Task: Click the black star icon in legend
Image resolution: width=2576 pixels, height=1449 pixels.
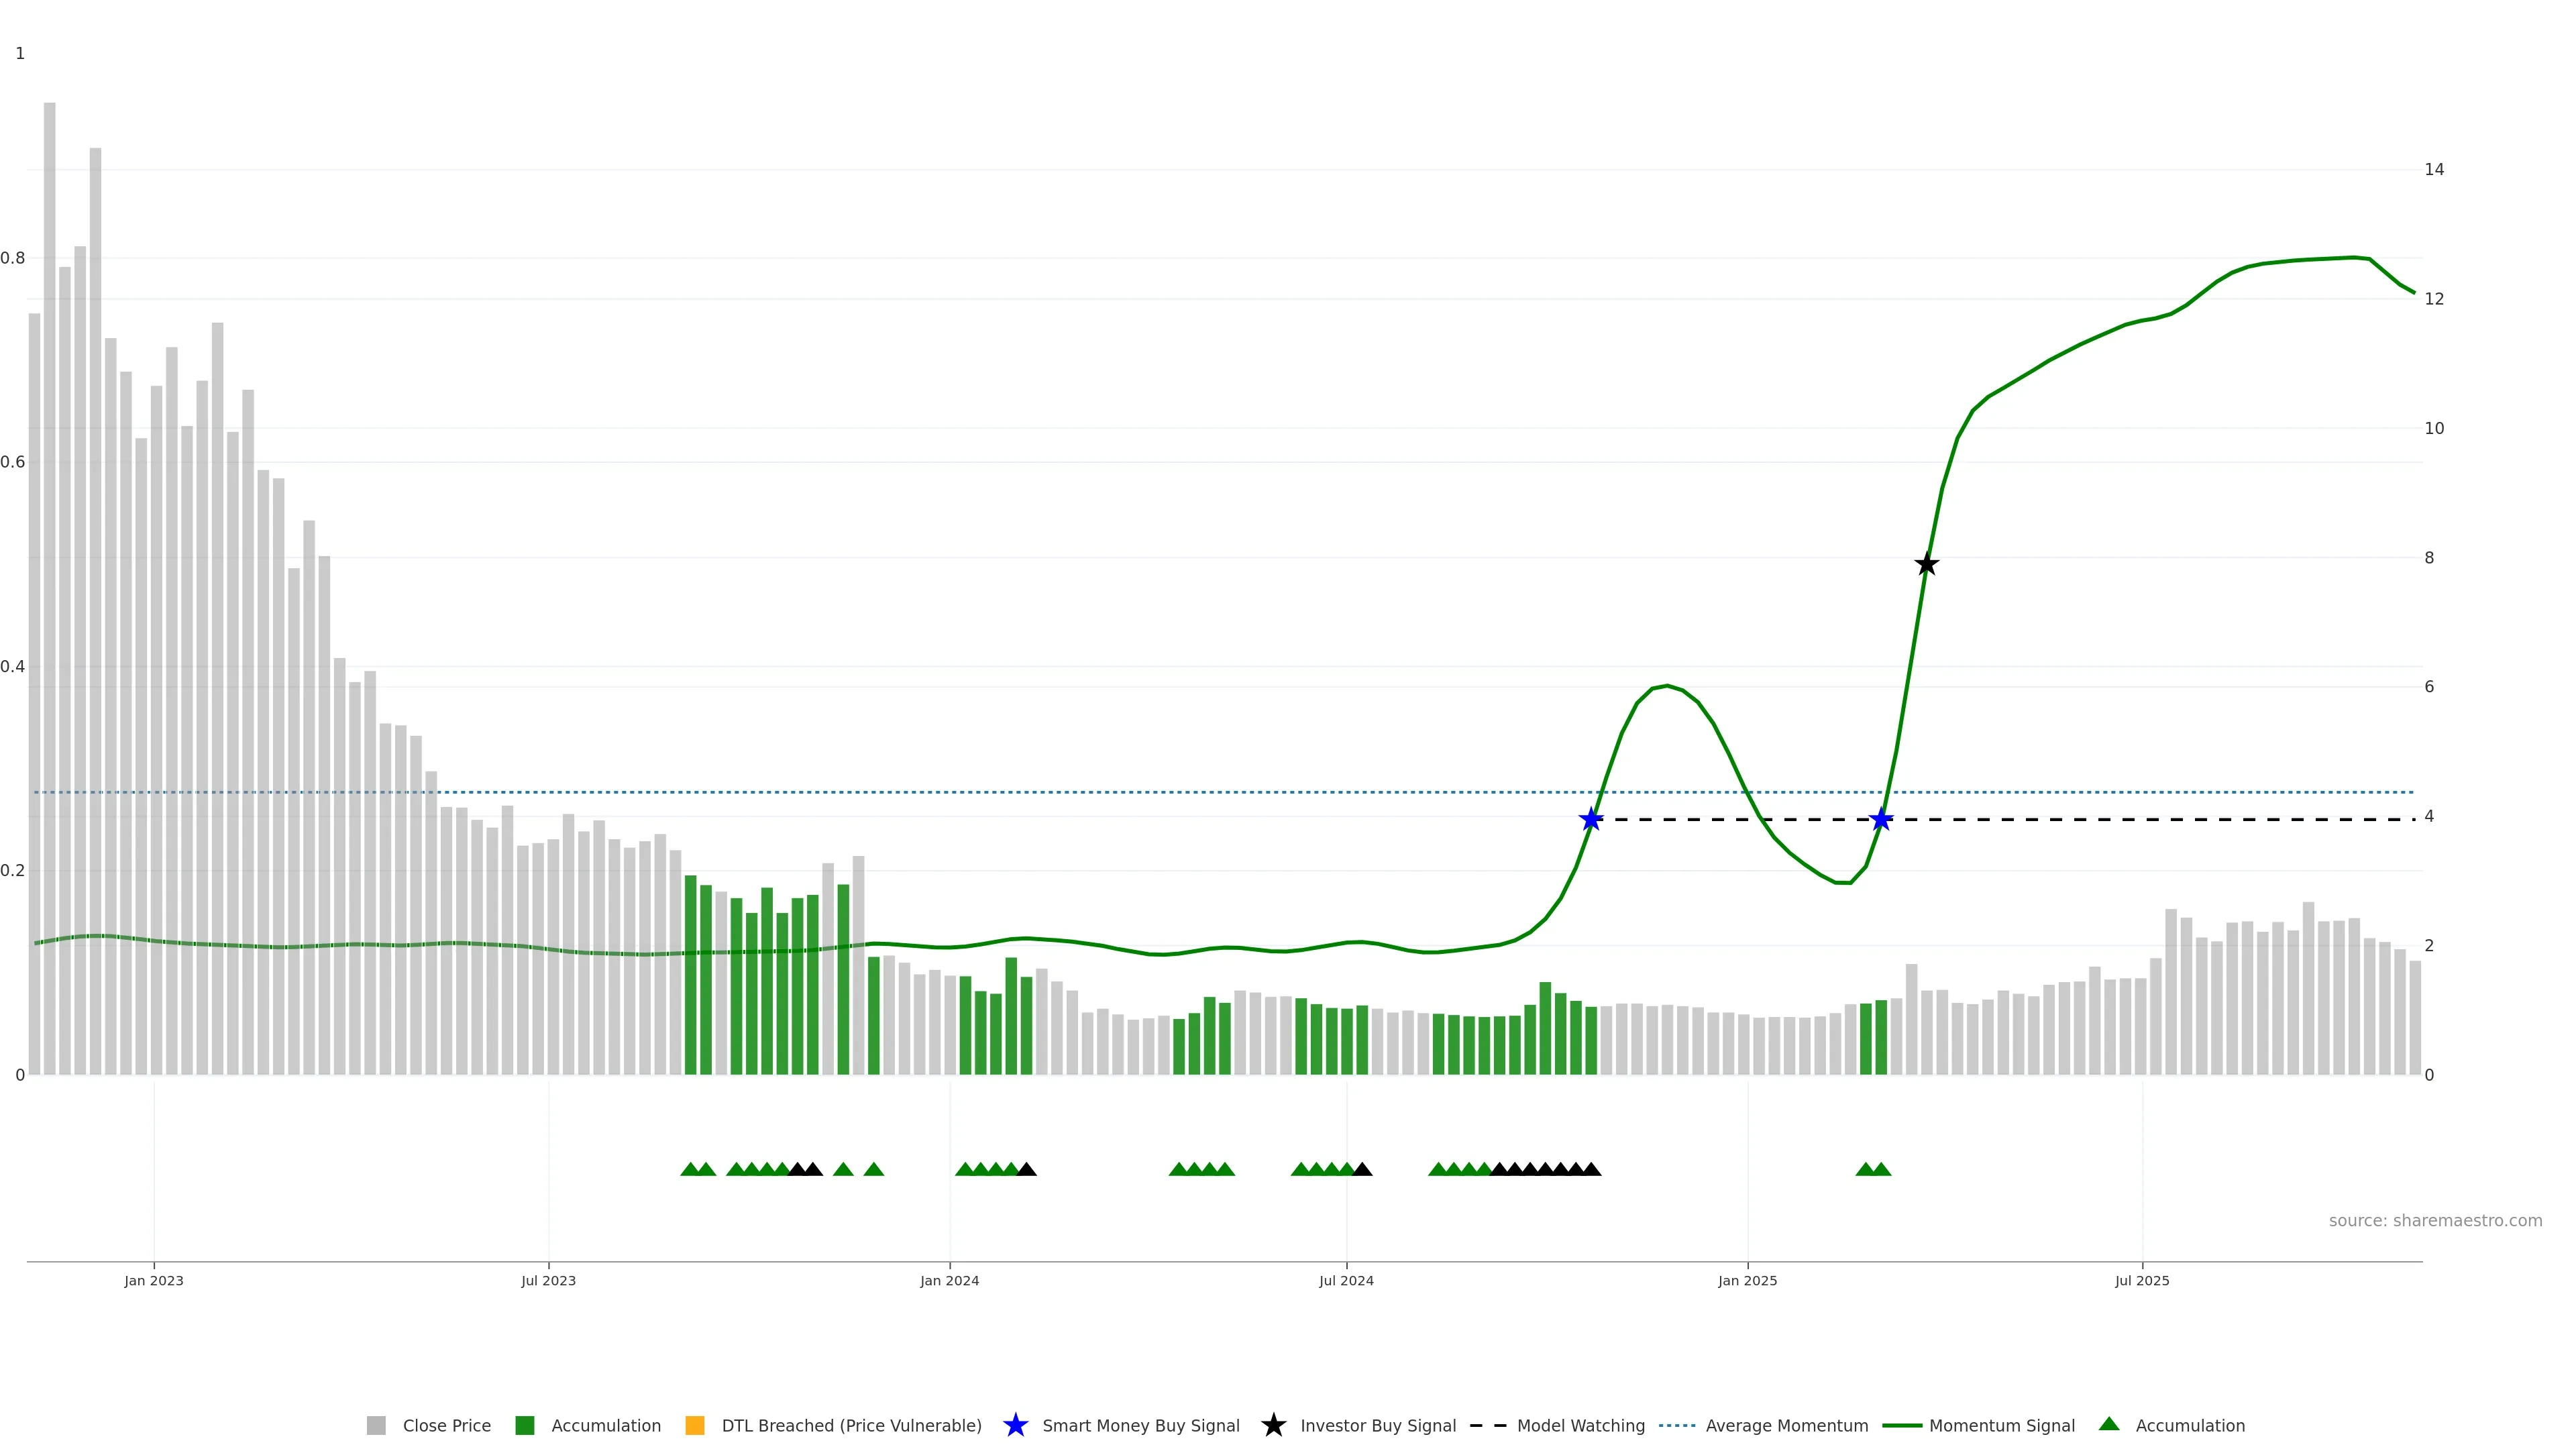Action: (x=1273, y=1425)
